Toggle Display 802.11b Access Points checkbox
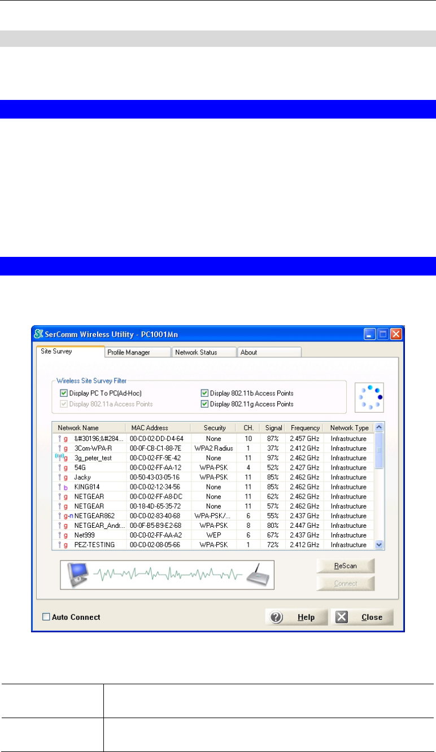Viewport: 436px width, 752px height. click(x=204, y=393)
